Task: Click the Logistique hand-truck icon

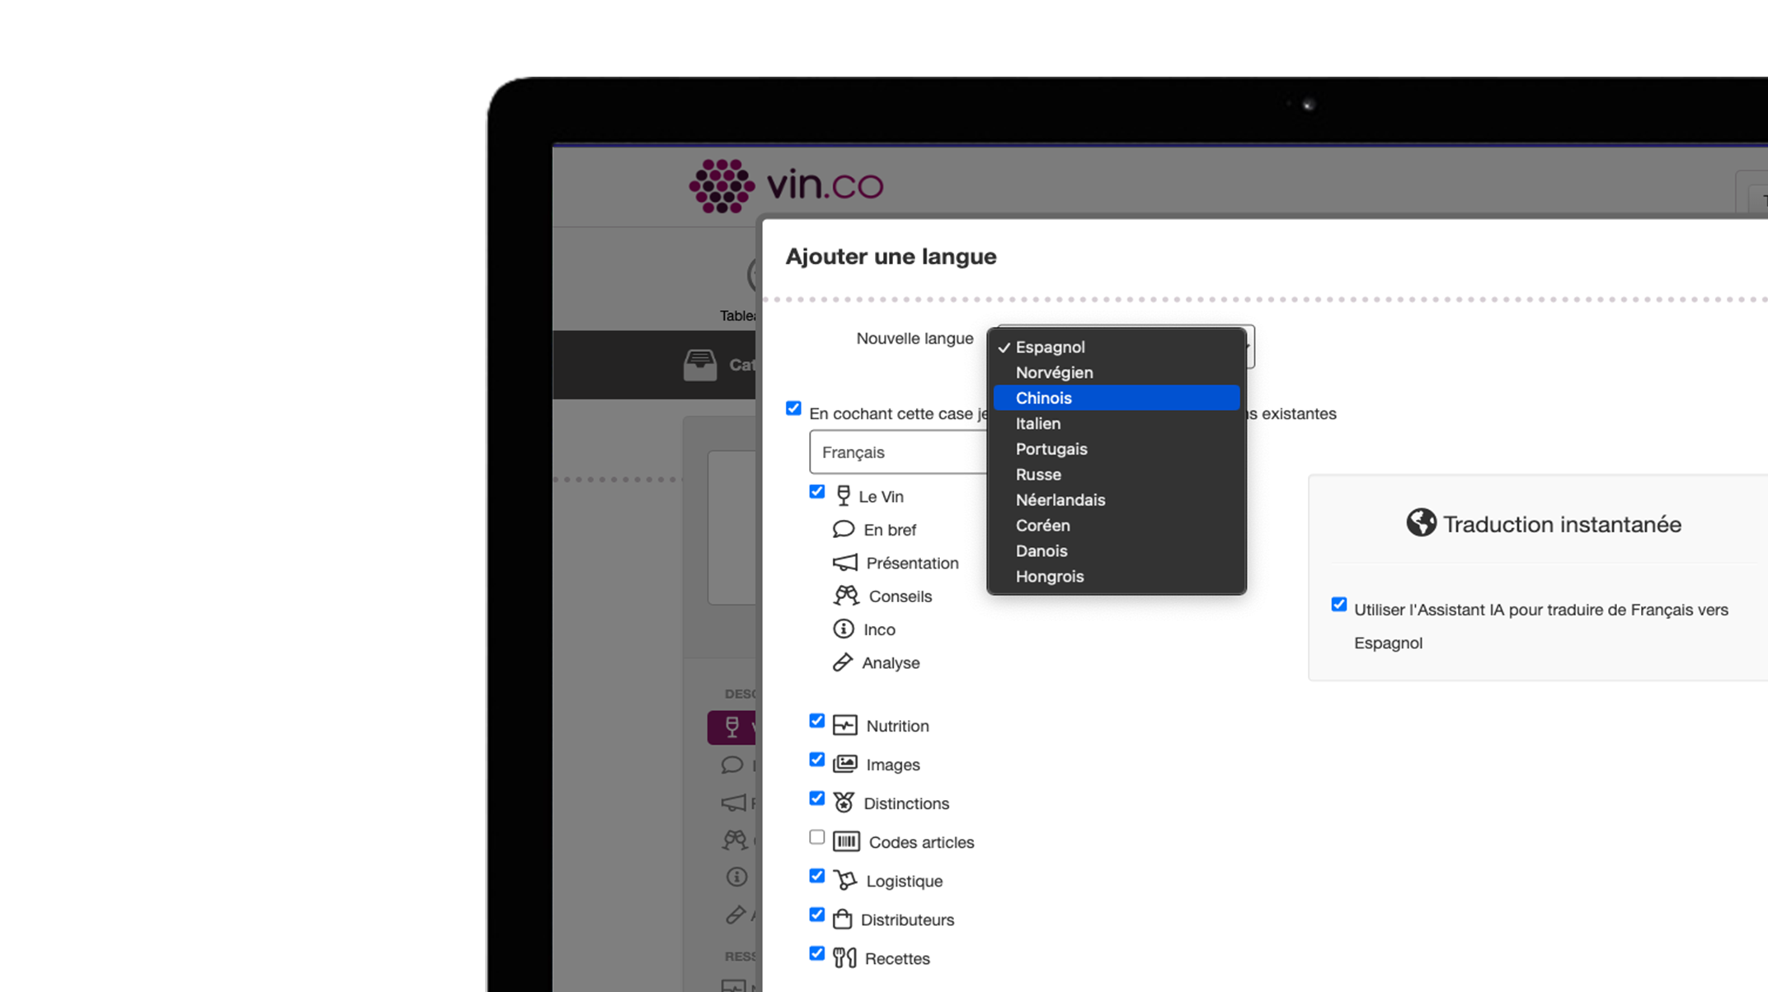Action: [844, 880]
